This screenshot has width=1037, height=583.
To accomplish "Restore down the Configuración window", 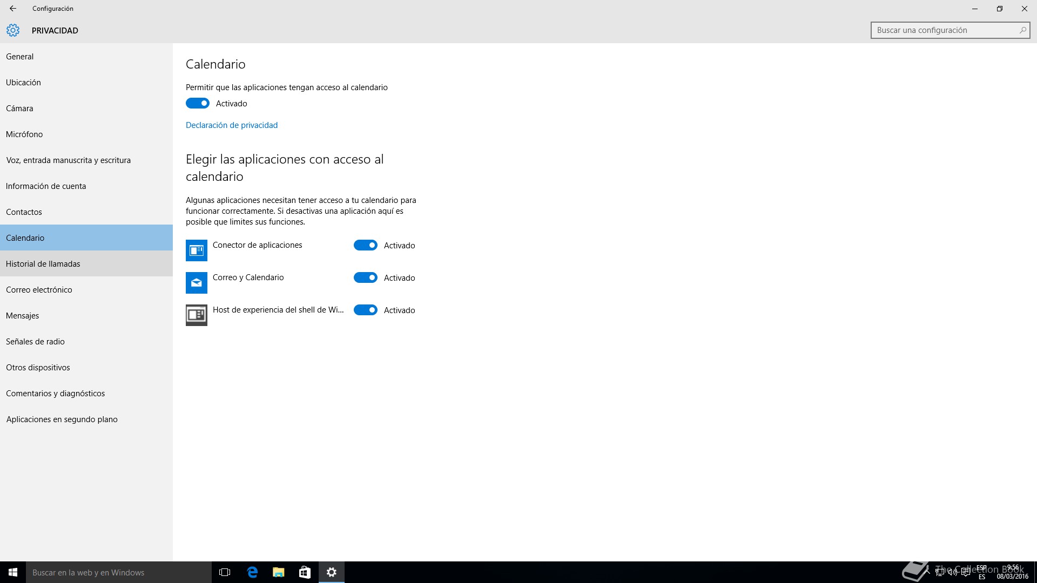I will 1000,9.
